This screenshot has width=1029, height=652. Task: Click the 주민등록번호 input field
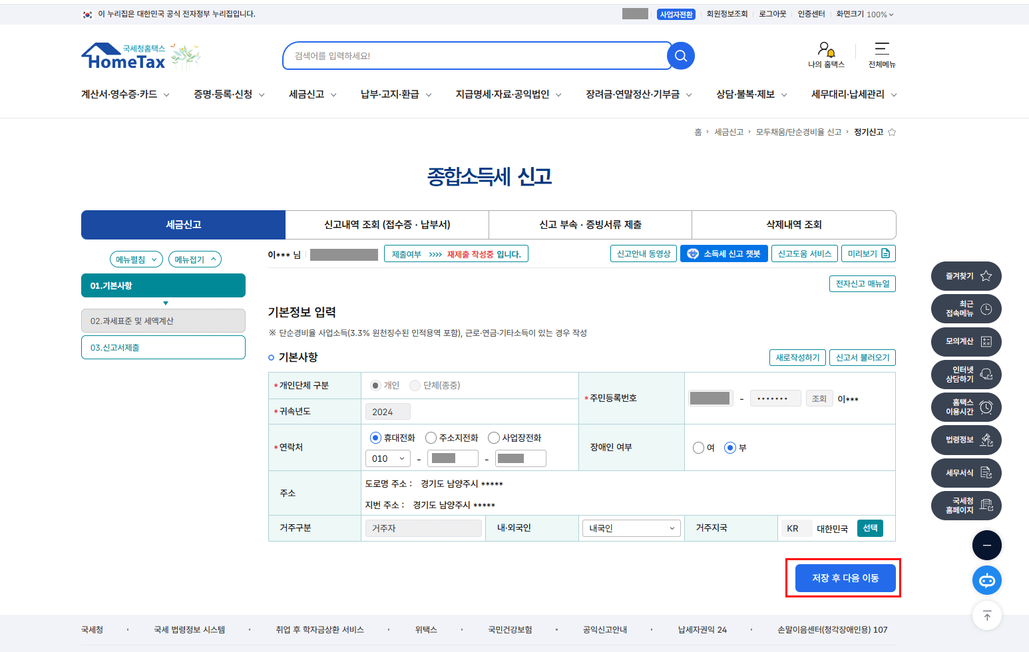coord(710,397)
